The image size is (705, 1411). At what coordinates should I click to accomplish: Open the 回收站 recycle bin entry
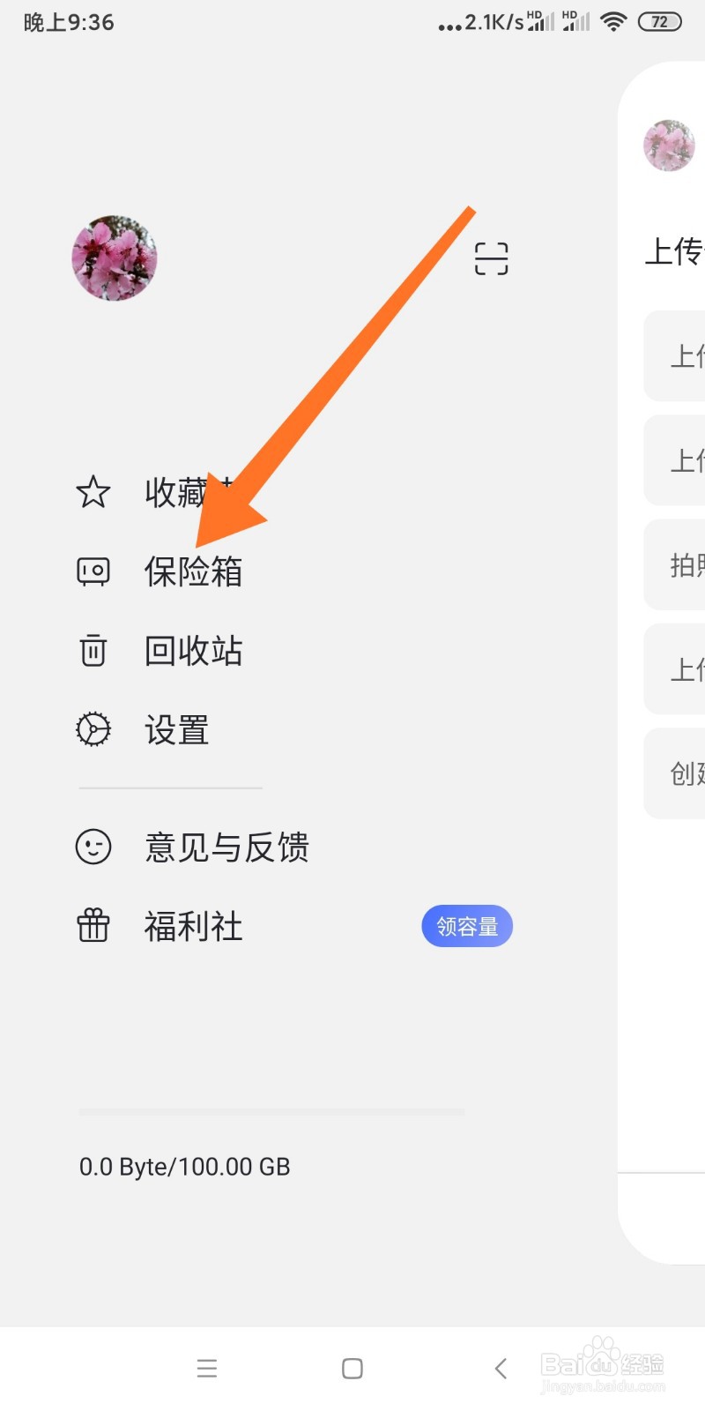[193, 651]
